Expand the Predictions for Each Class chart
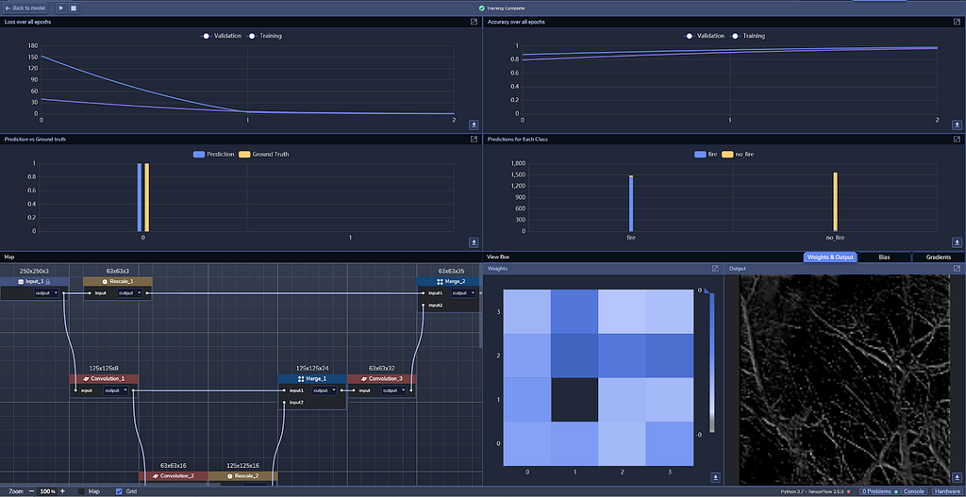The width and height of the screenshot is (966, 497). click(957, 140)
